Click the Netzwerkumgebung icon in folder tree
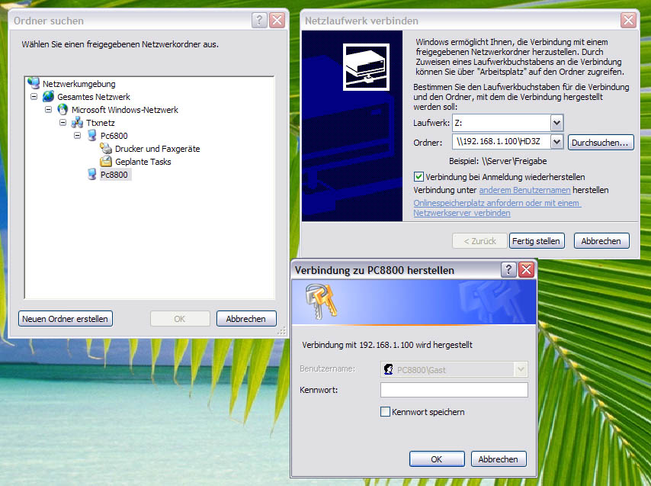The width and height of the screenshot is (651, 486). 34,83
